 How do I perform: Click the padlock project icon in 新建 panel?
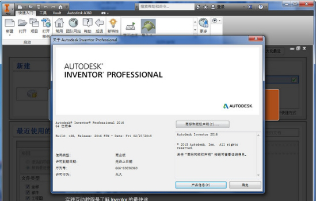[32, 94]
